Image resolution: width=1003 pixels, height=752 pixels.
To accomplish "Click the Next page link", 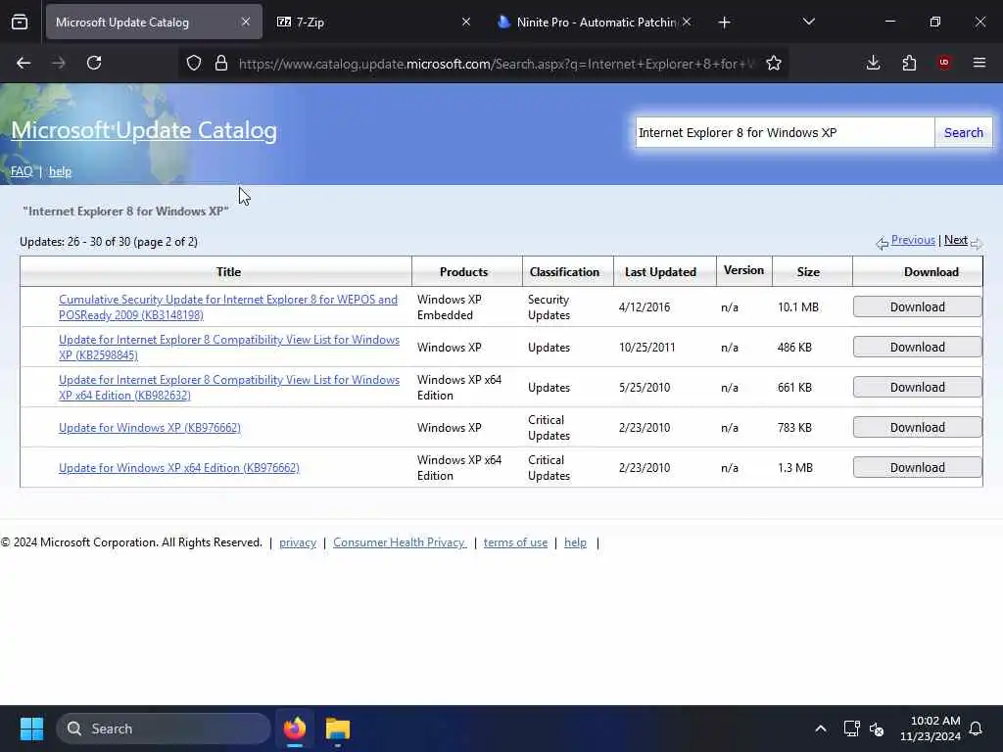I will pyautogui.click(x=956, y=240).
